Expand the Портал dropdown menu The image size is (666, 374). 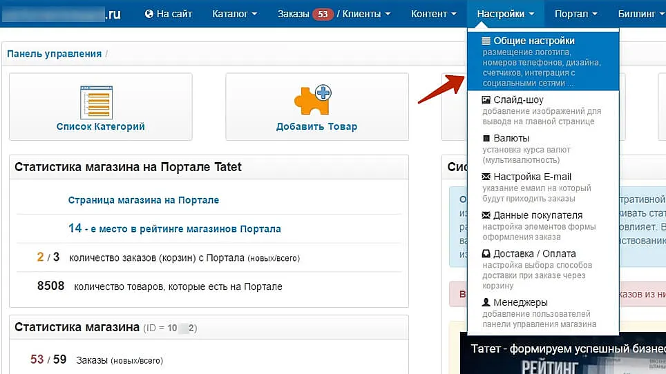[x=575, y=14]
